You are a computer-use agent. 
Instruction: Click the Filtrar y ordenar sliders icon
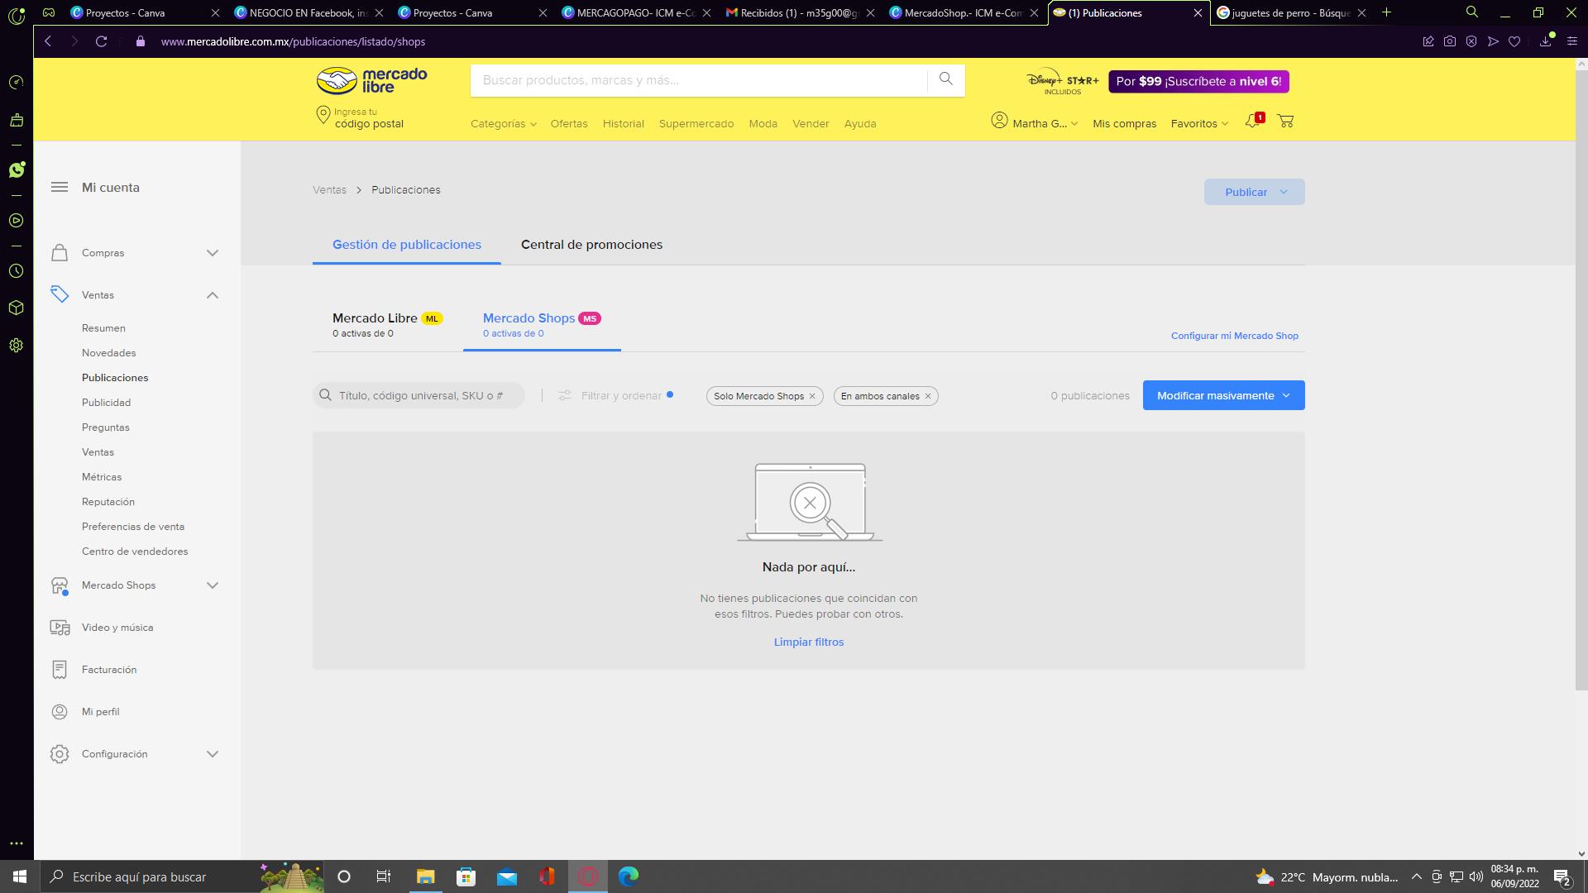pyautogui.click(x=565, y=396)
